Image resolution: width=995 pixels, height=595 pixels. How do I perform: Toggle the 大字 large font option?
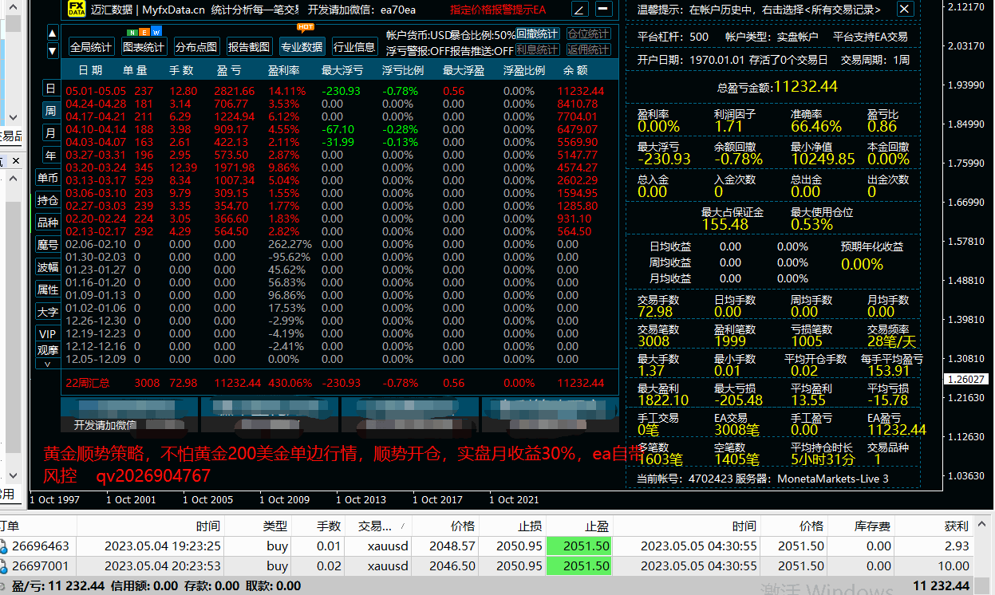tap(48, 312)
